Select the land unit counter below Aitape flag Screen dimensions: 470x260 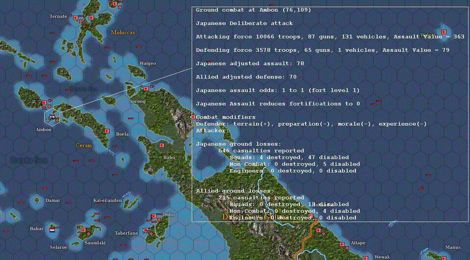pos(347,248)
